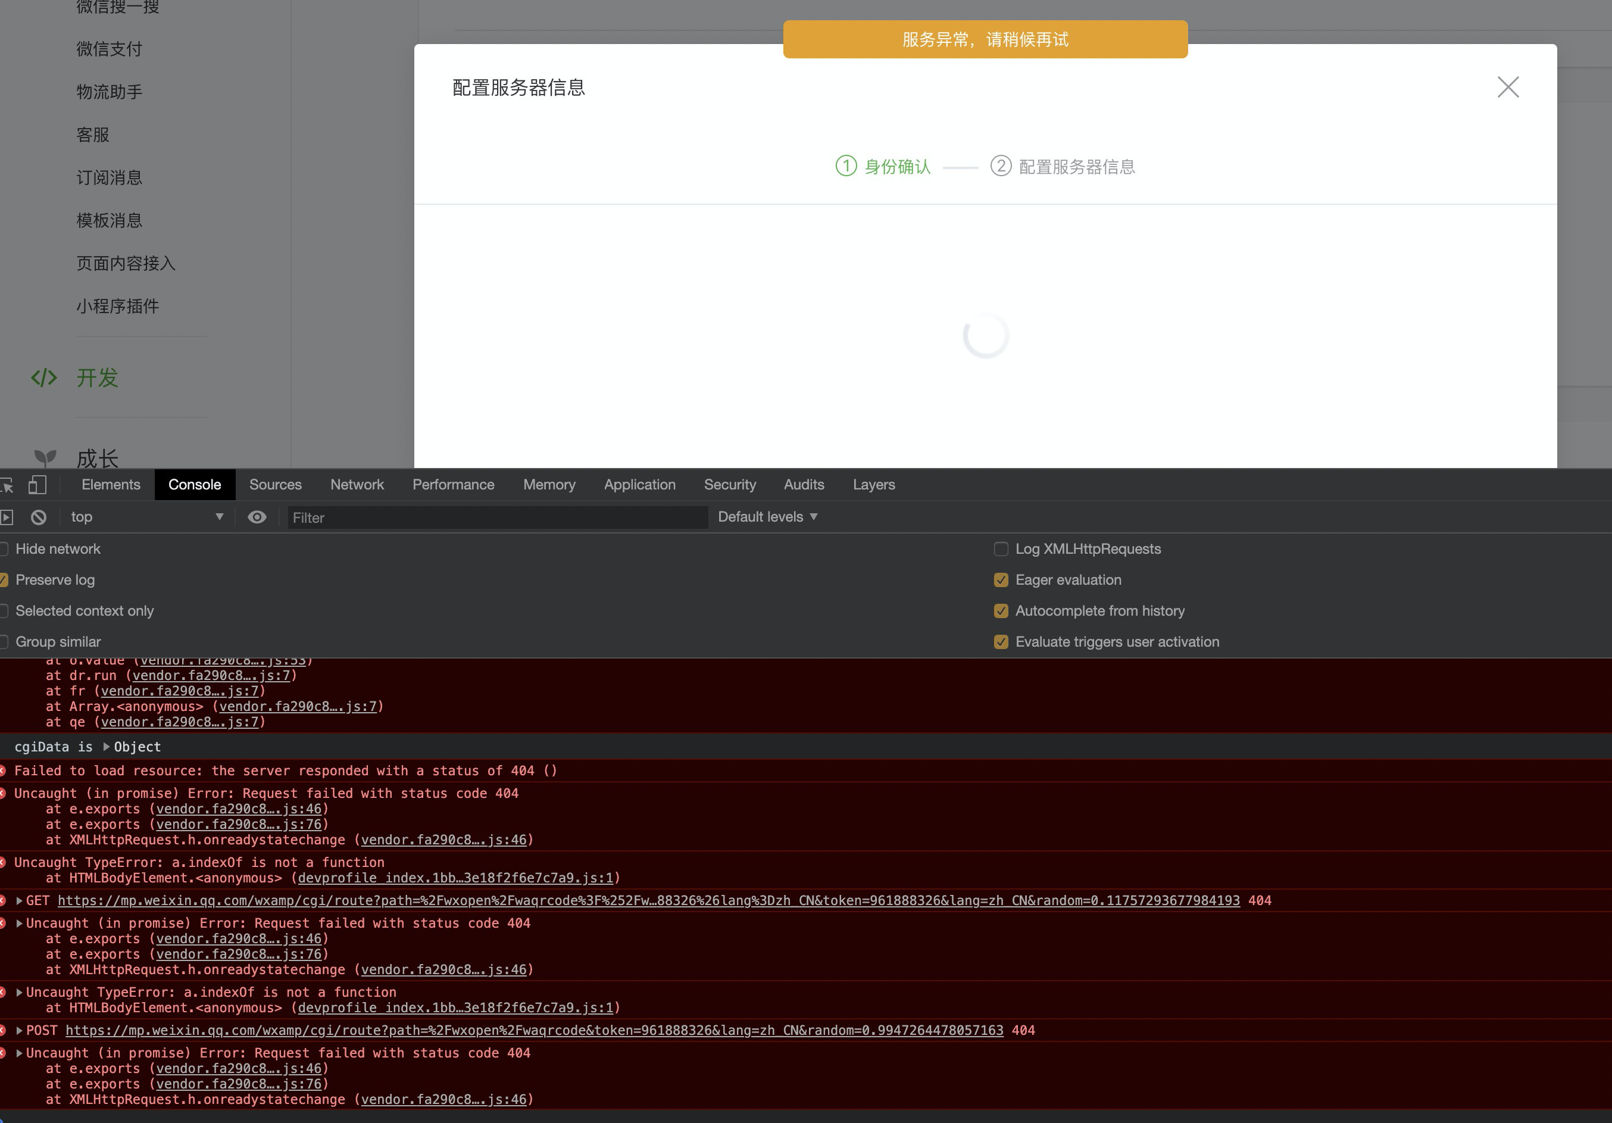
Task: Expand the POST request error entry
Action: (20, 1030)
